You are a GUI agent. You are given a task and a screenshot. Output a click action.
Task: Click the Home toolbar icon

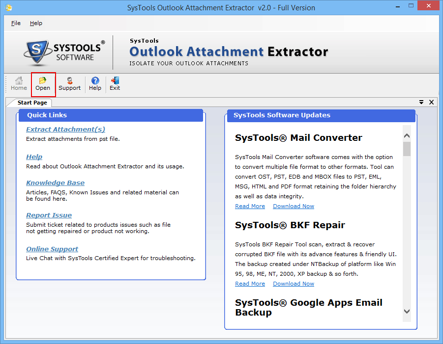tap(19, 84)
